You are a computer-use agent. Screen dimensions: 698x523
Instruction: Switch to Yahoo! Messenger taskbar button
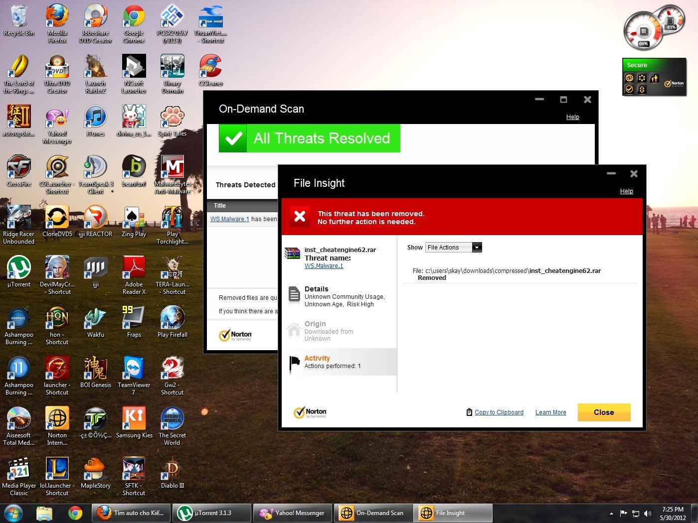(292, 513)
